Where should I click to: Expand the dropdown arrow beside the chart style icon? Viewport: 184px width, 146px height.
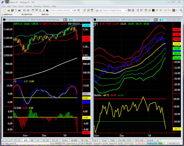(177, 10)
